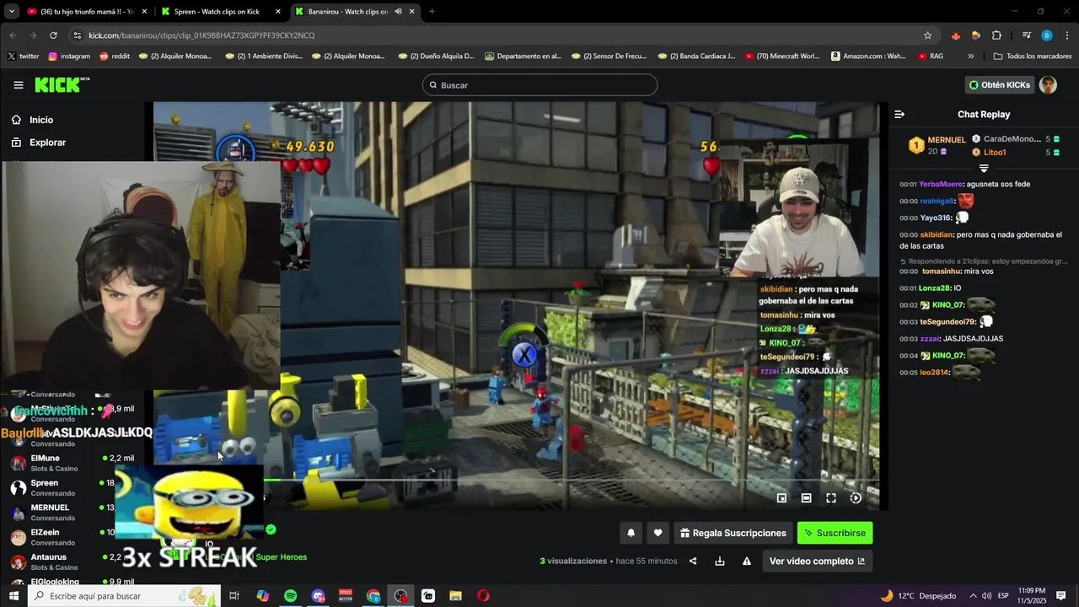
Task: Go to the Kick logo home
Action: 61,84
